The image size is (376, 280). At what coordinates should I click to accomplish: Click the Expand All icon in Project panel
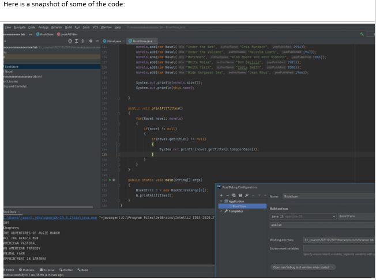pos(77,41)
